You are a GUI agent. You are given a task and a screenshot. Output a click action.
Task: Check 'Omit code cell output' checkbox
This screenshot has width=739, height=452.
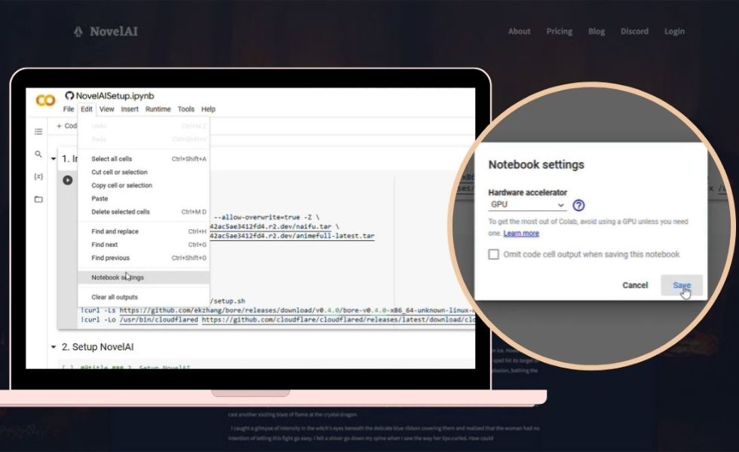click(x=493, y=255)
